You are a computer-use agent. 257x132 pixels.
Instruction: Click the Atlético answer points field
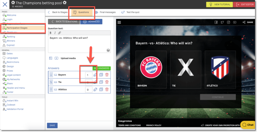tap(89, 90)
